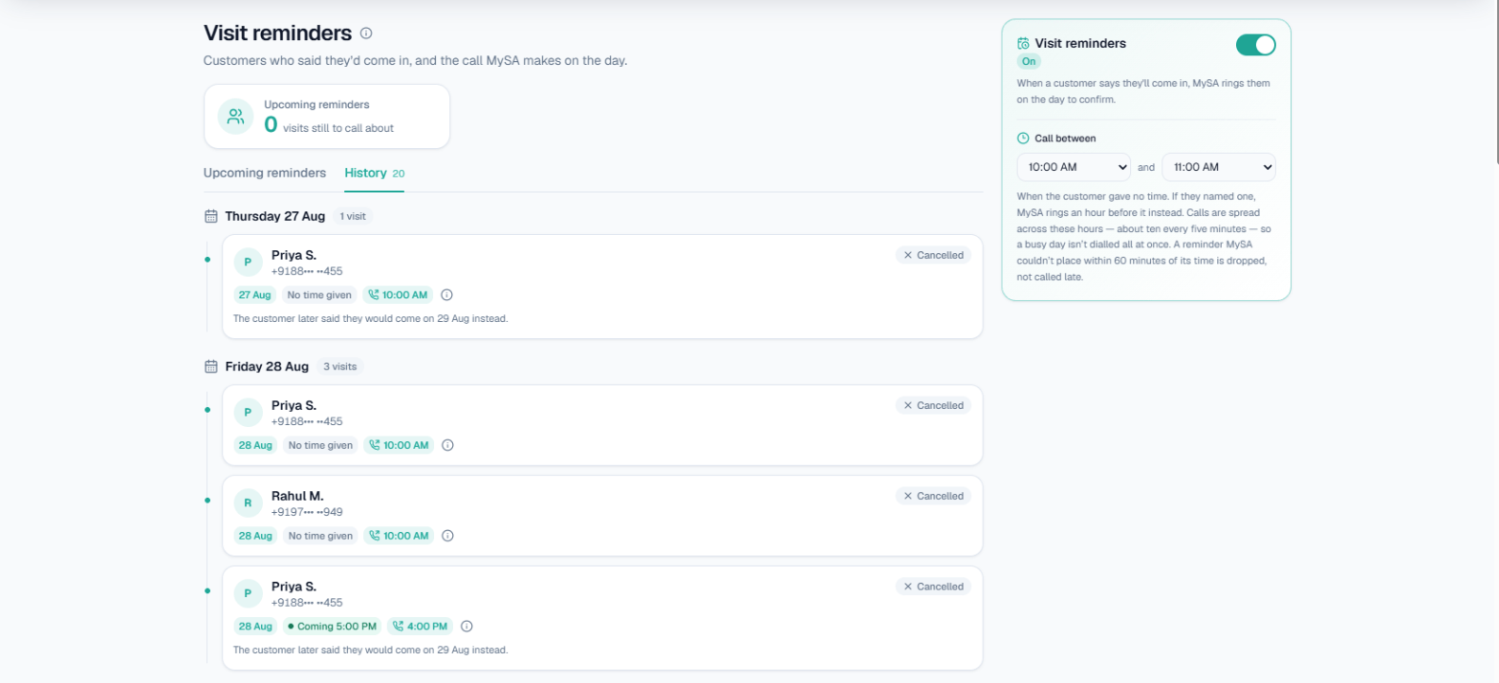Image resolution: width=1499 pixels, height=683 pixels.
Task: Click the clock icon beside Call between
Action: [x=1023, y=139]
